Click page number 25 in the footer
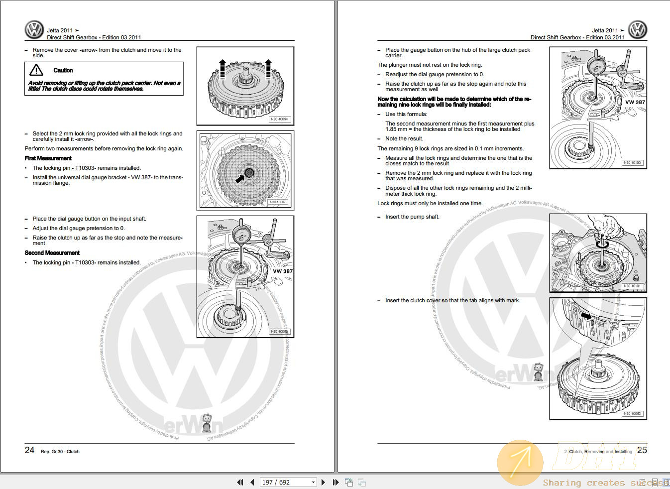This screenshot has width=670, height=489. tap(642, 450)
